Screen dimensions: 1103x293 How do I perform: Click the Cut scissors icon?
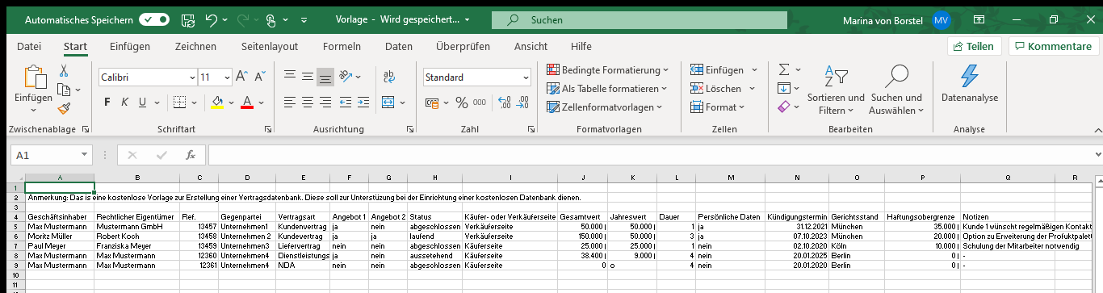point(65,71)
